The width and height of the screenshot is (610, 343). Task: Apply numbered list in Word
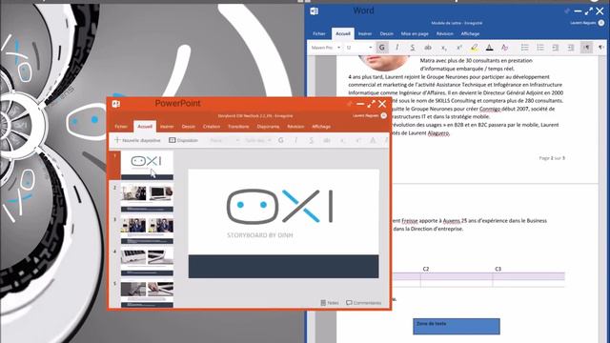[540, 48]
